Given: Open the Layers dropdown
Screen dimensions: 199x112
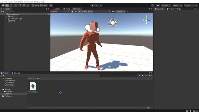Looking at the screenshot, I should pos(177,6).
